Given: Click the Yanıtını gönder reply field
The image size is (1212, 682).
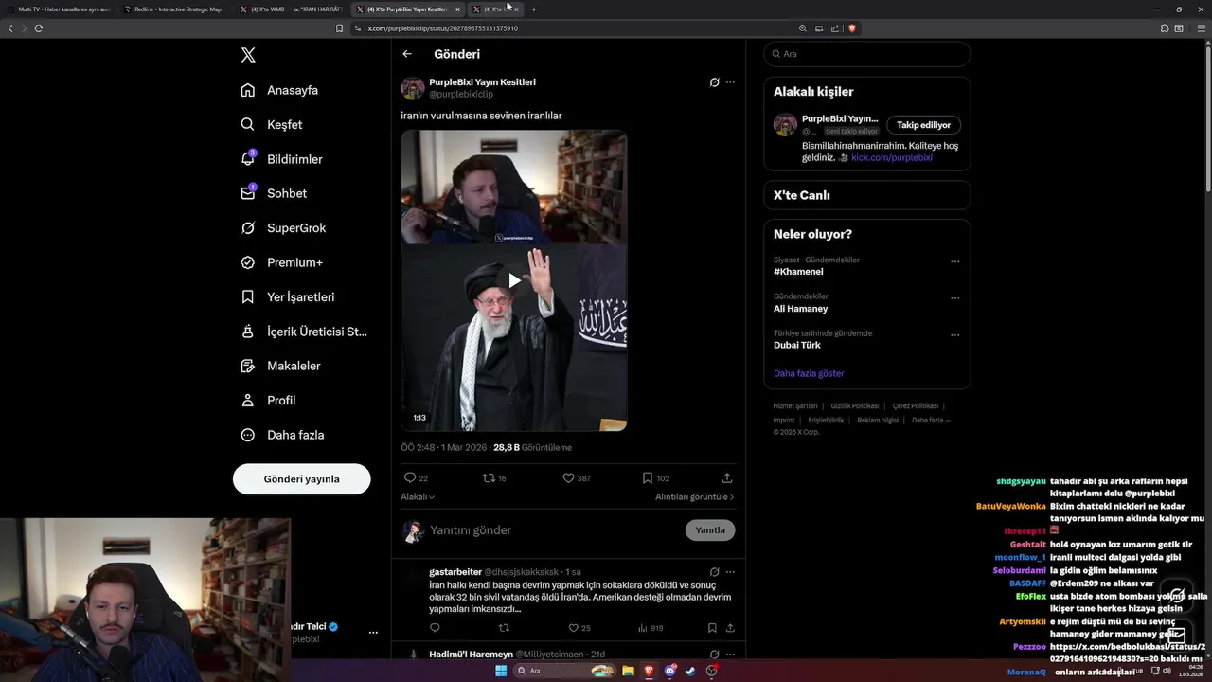Looking at the screenshot, I should coord(549,530).
